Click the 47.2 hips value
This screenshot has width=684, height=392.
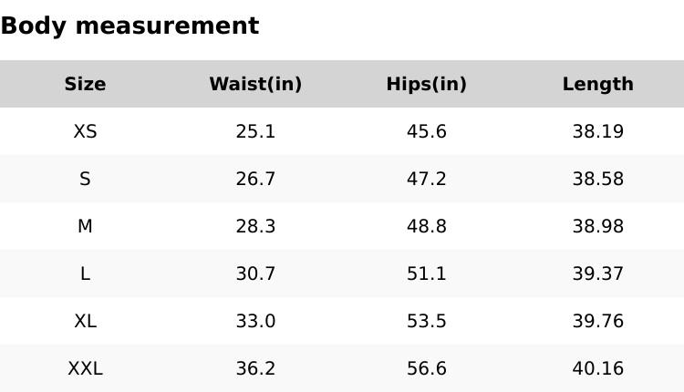point(426,180)
